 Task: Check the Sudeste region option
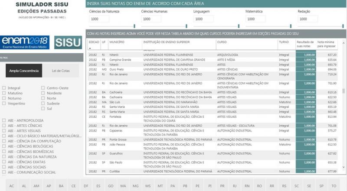43,104
